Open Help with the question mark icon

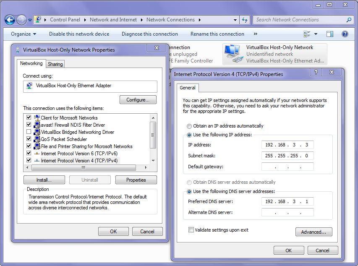point(345,34)
